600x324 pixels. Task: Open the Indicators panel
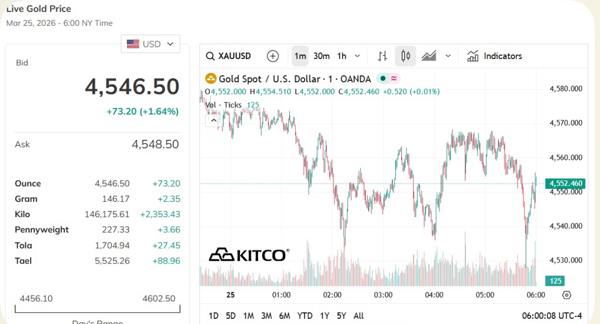[494, 56]
